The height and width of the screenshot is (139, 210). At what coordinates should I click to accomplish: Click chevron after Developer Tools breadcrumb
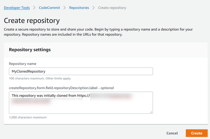point(35,8)
